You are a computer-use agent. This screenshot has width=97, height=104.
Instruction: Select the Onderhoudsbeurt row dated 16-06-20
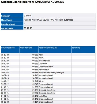(48, 102)
